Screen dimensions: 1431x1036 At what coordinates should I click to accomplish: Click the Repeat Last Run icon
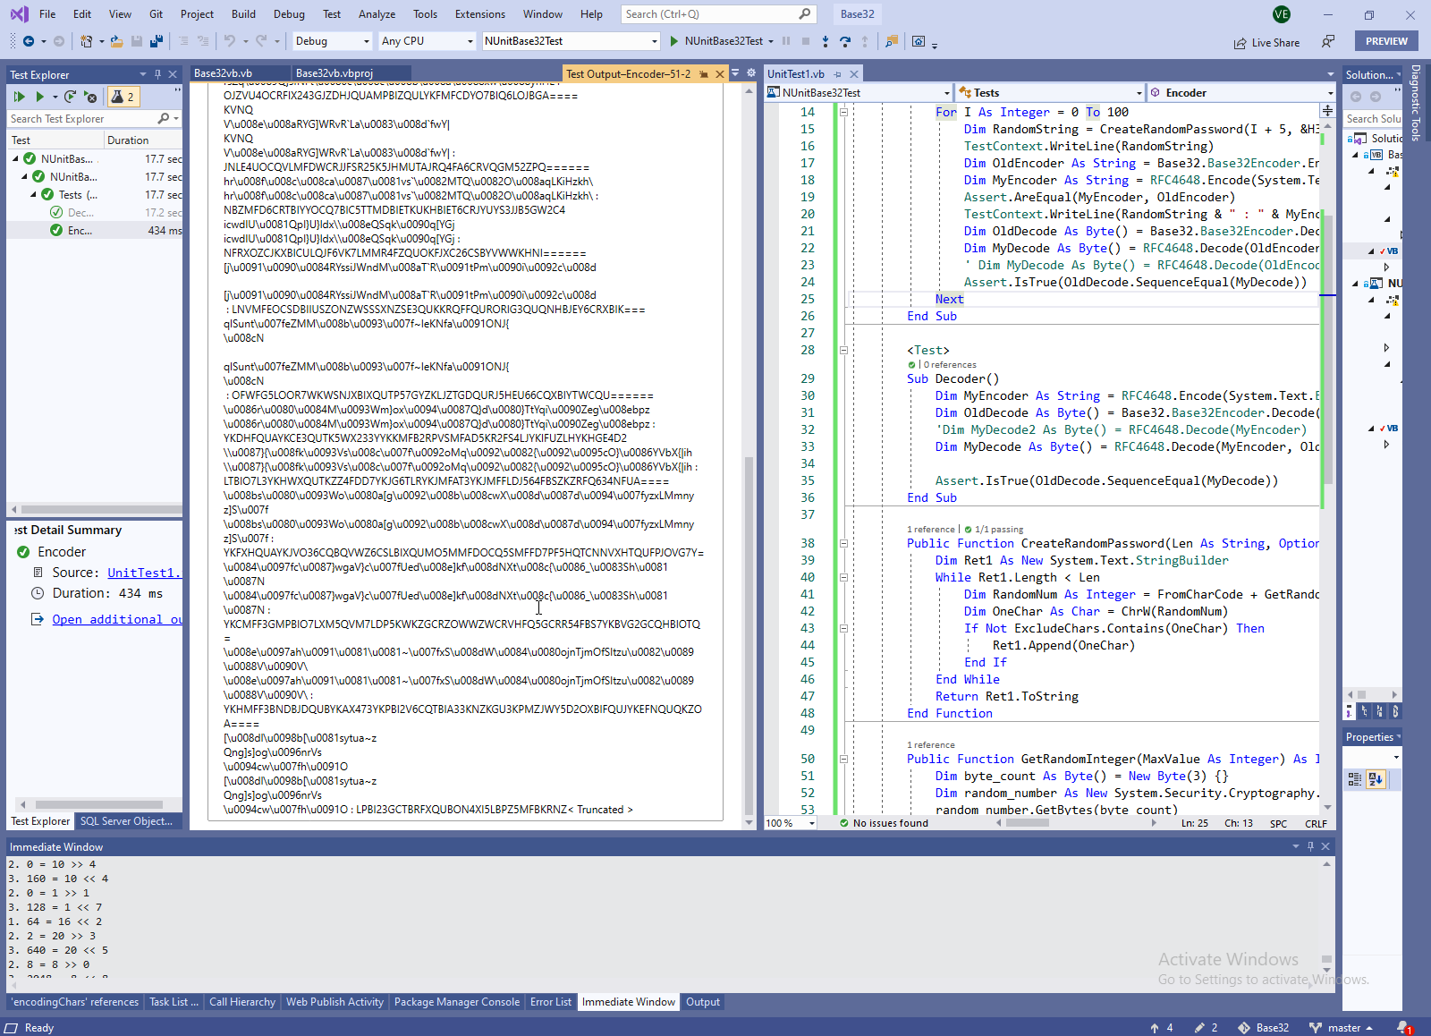coord(70,97)
